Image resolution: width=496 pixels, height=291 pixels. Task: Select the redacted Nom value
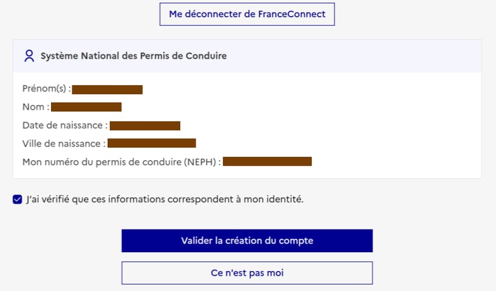(87, 107)
